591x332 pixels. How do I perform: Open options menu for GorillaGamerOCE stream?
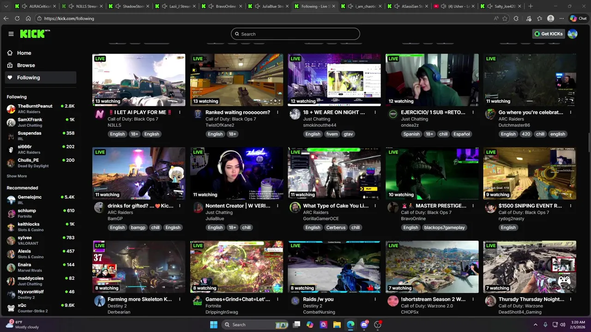click(375, 206)
